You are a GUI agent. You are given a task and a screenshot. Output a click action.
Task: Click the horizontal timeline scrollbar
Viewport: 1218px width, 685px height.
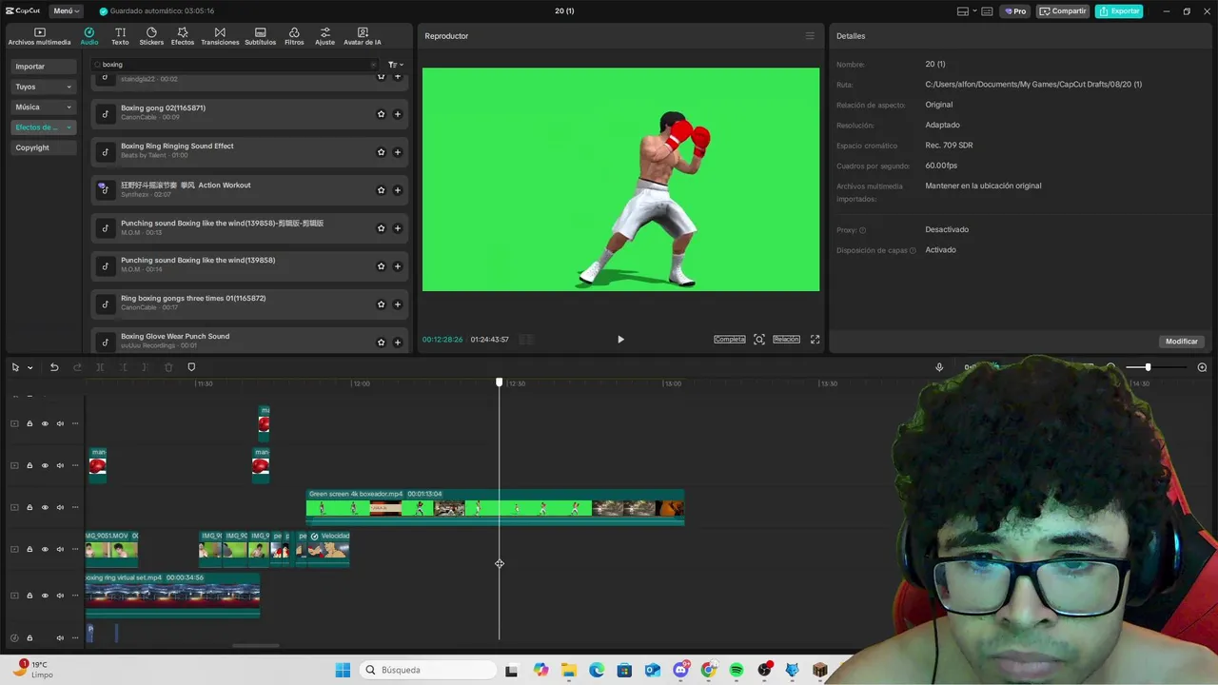[256, 646]
